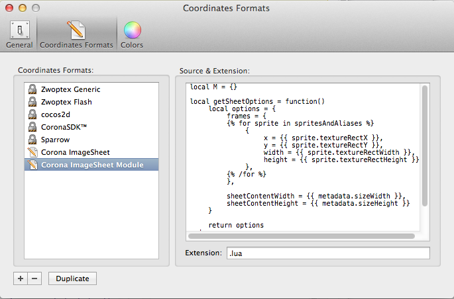Image resolution: width=454 pixels, height=299 pixels.
Task: Click the lock icon beside cocos2d
Action: click(32, 114)
